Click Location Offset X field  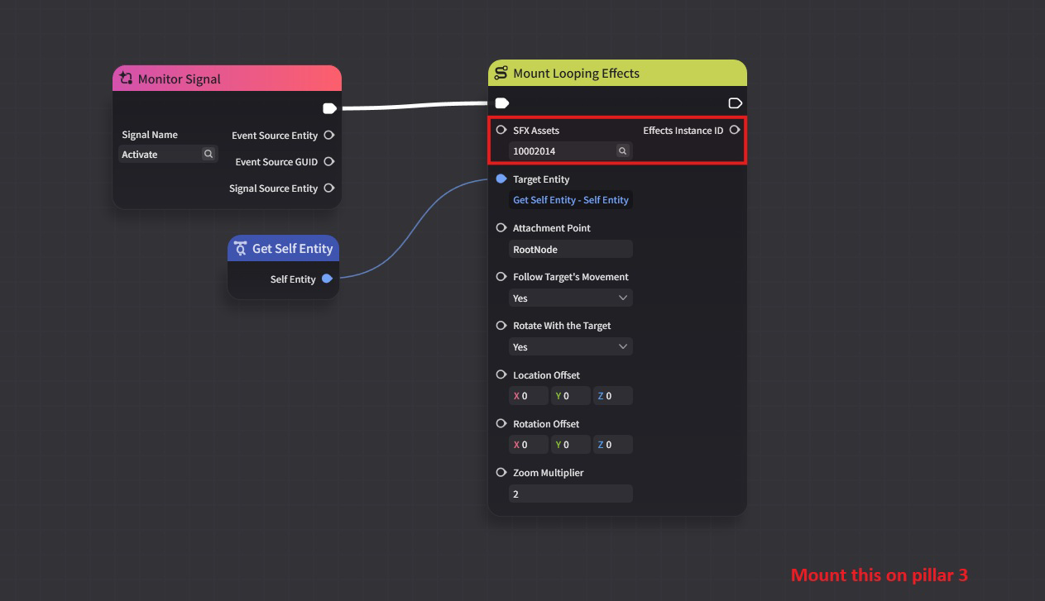coord(529,396)
